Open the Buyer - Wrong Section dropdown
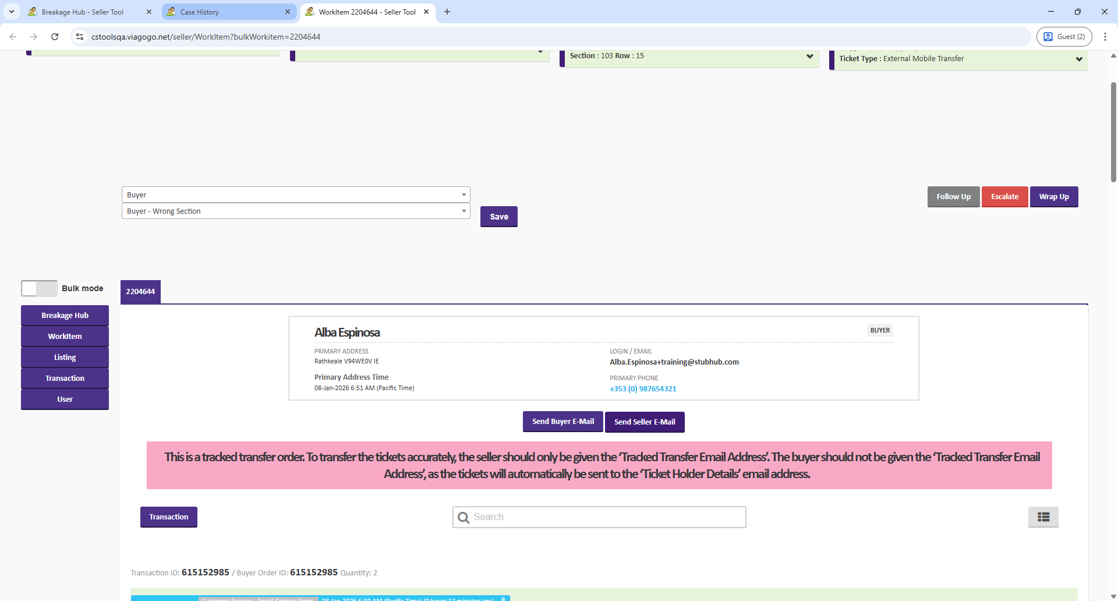 pyautogui.click(x=296, y=211)
